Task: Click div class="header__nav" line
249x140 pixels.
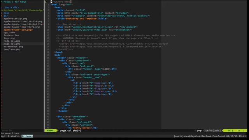Action: [85, 77]
